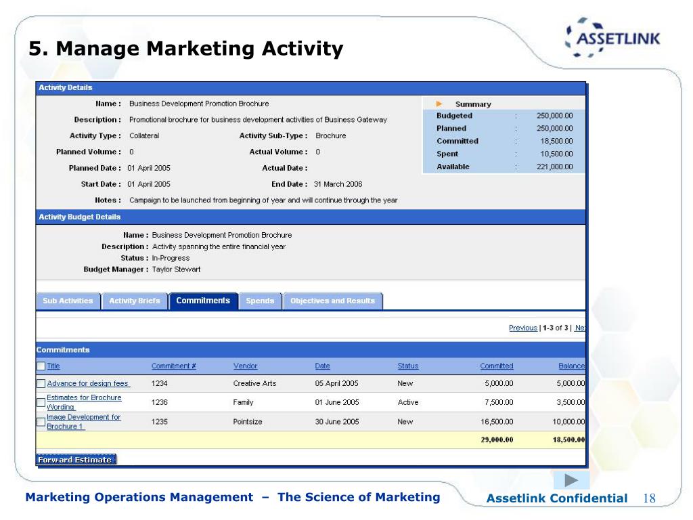Check the Image Development for Brochure 1 row
The height and width of the screenshot is (520, 693).
[41, 422]
